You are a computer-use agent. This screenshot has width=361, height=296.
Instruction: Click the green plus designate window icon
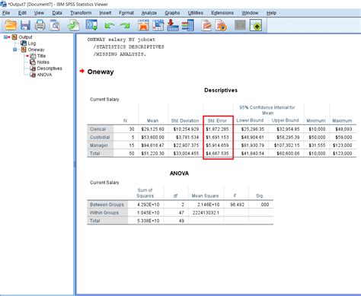pyautogui.click(x=256, y=26)
